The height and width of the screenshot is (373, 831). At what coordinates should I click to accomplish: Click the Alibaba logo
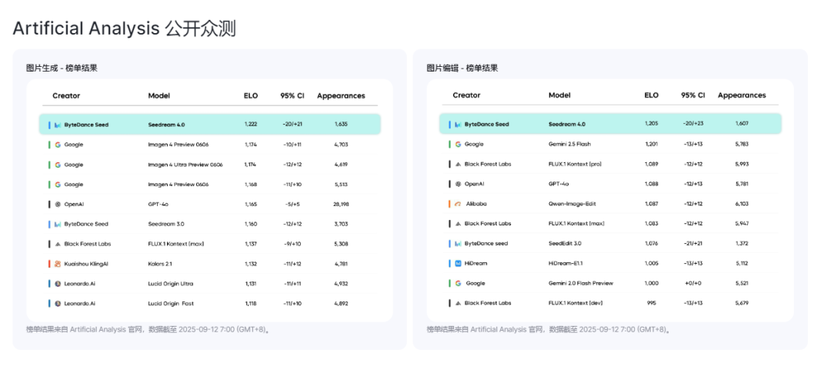[458, 204]
